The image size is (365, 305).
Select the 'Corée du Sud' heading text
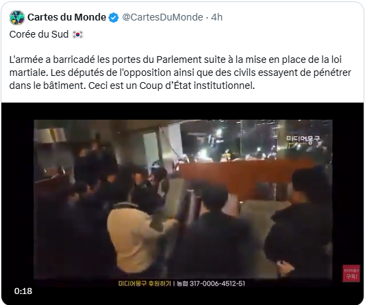pyautogui.click(x=39, y=34)
